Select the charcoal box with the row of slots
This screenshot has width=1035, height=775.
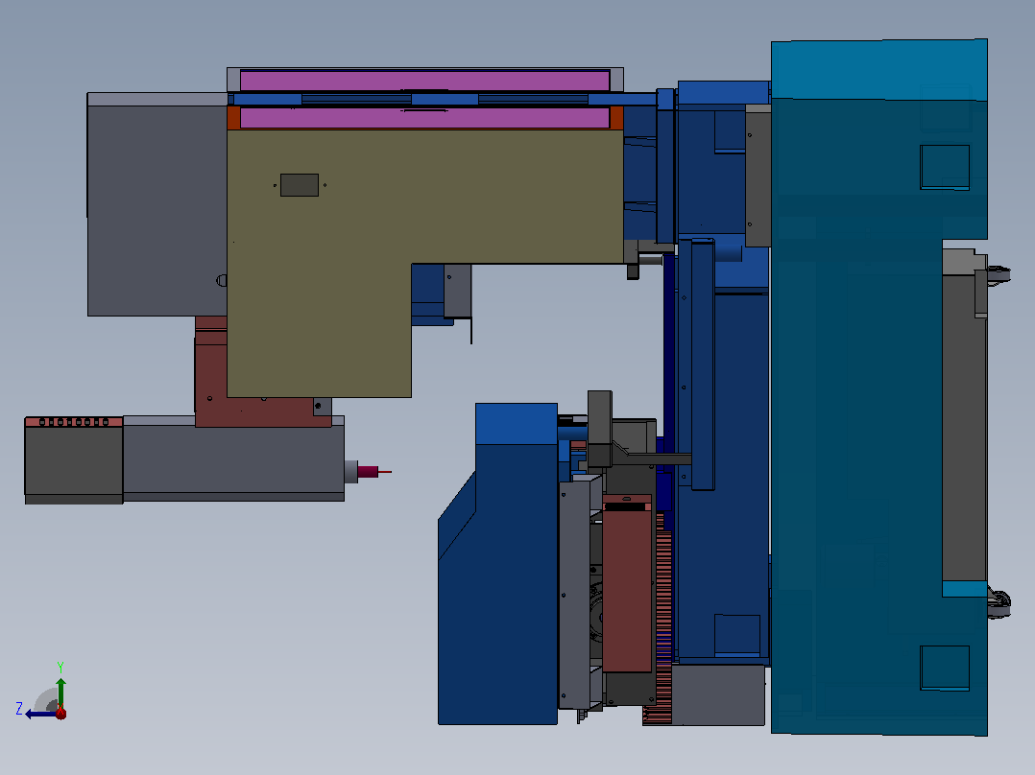point(74,460)
